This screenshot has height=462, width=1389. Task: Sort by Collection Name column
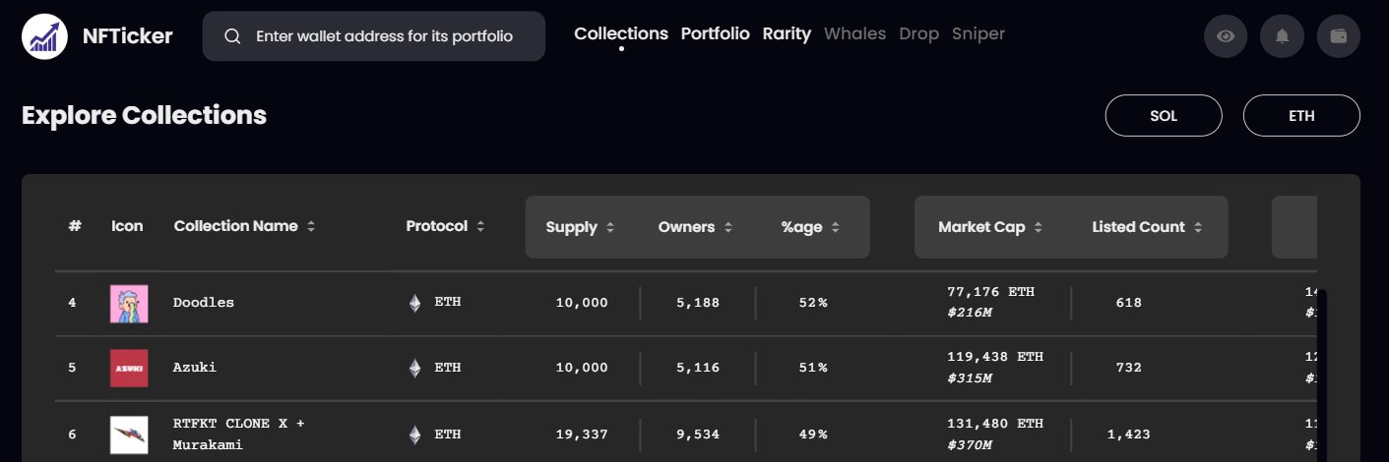coord(245,226)
